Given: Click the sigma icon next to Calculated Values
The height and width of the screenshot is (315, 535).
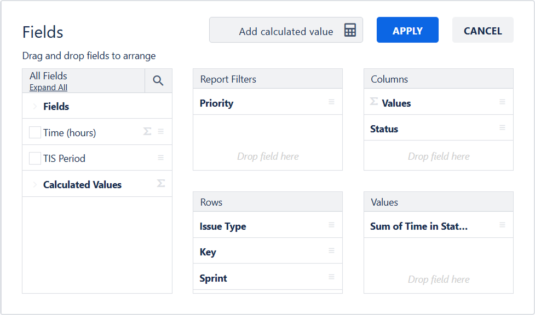Looking at the screenshot, I should coord(161,183).
